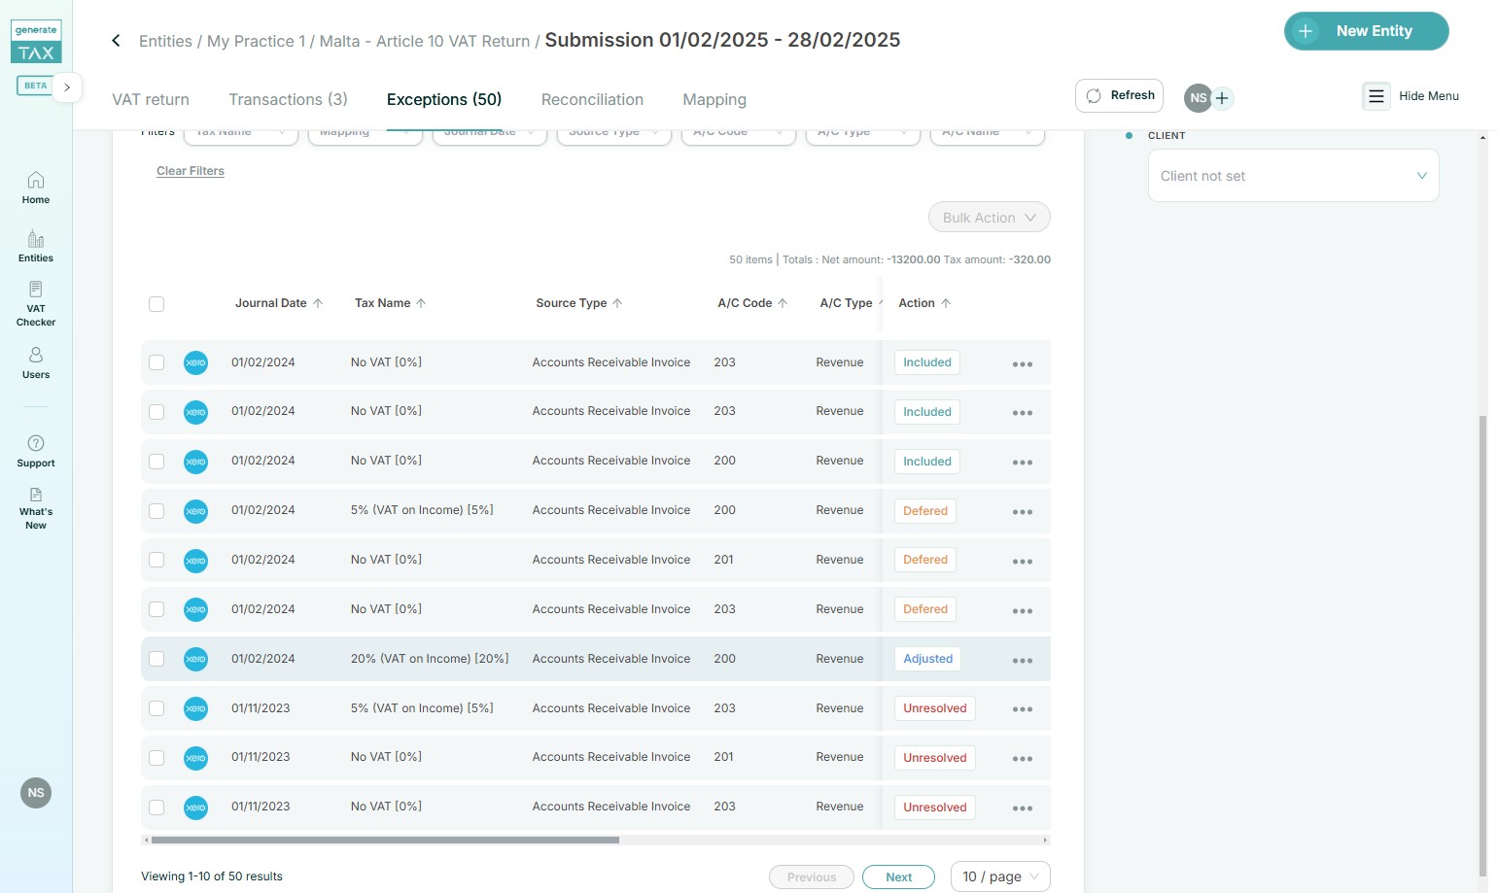This screenshot has width=1498, height=893.
Task: Click the generate TAX logo
Action: (x=36, y=43)
